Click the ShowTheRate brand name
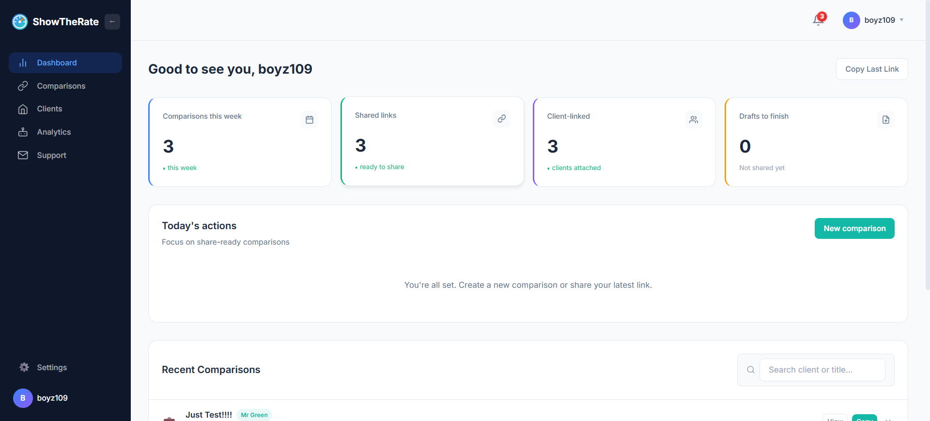Image resolution: width=930 pixels, height=421 pixels. (x=66, y=22)
